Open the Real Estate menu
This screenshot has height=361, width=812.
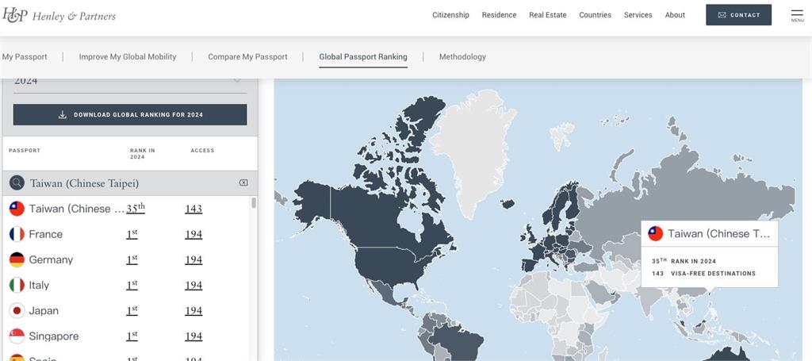548,15
